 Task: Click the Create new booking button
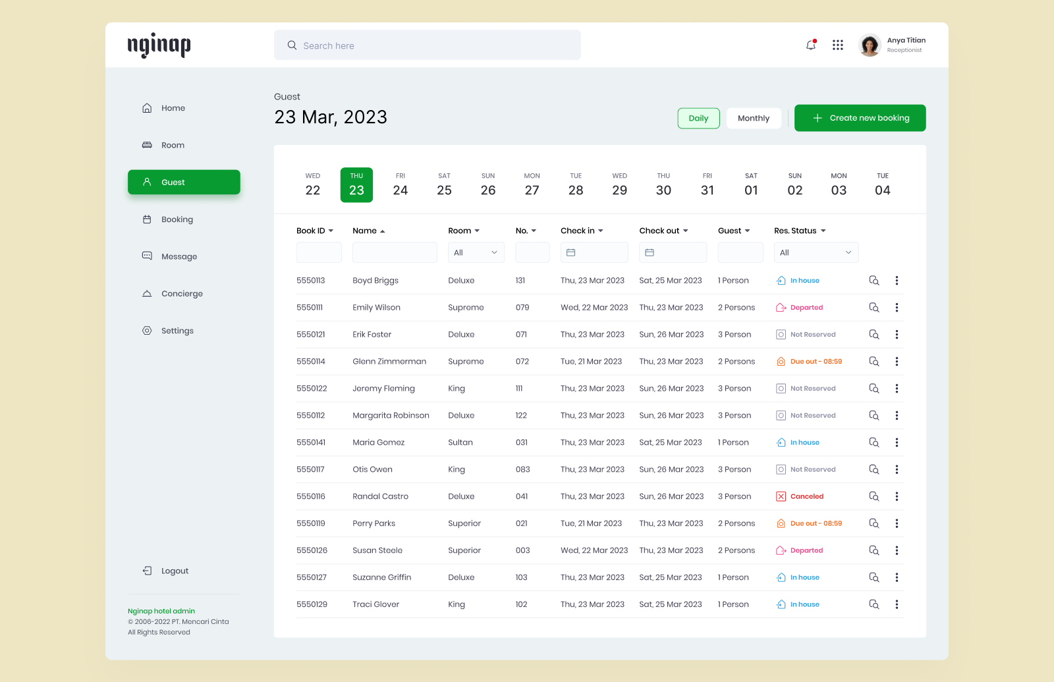pyautogui.click(x=860, y=118)
